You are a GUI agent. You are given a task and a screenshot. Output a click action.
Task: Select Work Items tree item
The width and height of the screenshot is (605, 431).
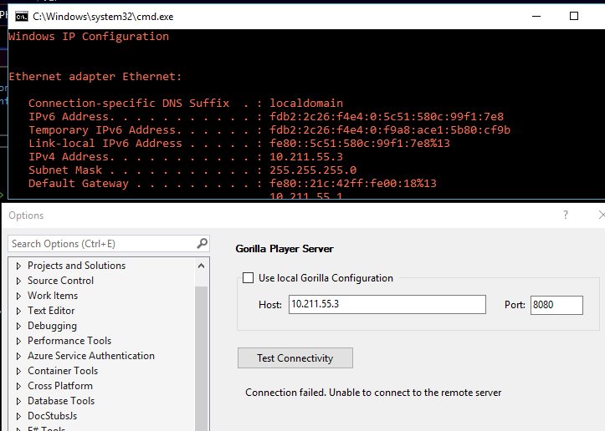(53, 296)
